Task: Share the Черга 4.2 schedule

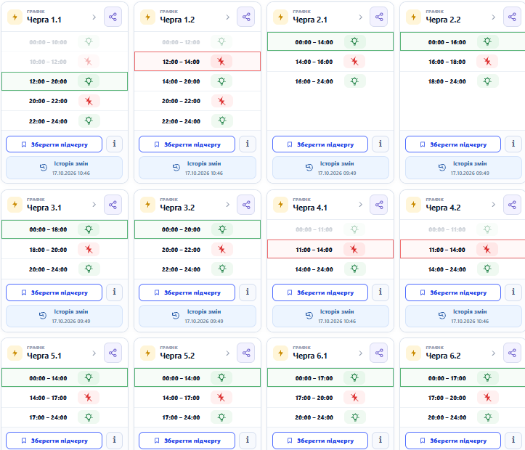Action: tap(512, 205)
